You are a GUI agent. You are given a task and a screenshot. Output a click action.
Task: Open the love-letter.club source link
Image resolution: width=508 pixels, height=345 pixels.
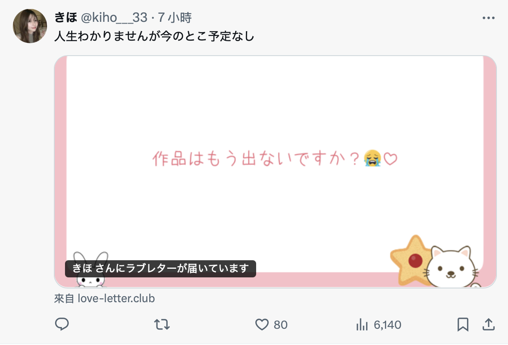tap(116, 298)
